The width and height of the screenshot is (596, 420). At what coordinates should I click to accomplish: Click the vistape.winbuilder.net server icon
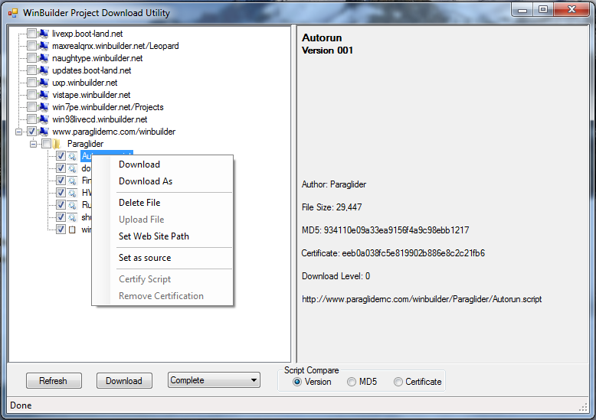point(44,95)
